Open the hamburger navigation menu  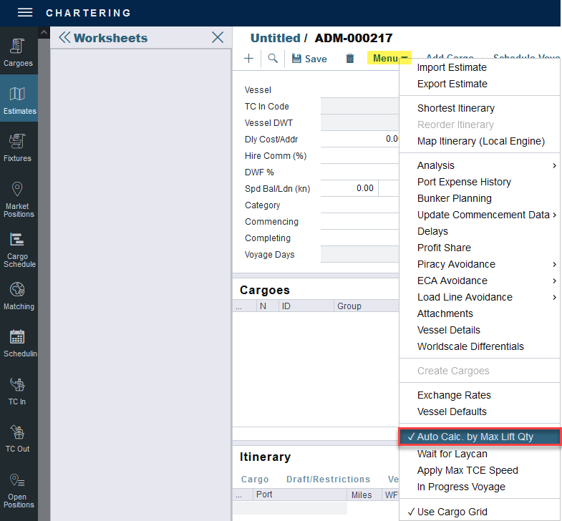pos(25,13)
